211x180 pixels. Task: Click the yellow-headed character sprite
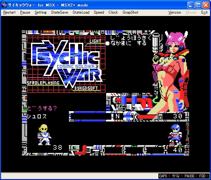(x=43, y=135)
